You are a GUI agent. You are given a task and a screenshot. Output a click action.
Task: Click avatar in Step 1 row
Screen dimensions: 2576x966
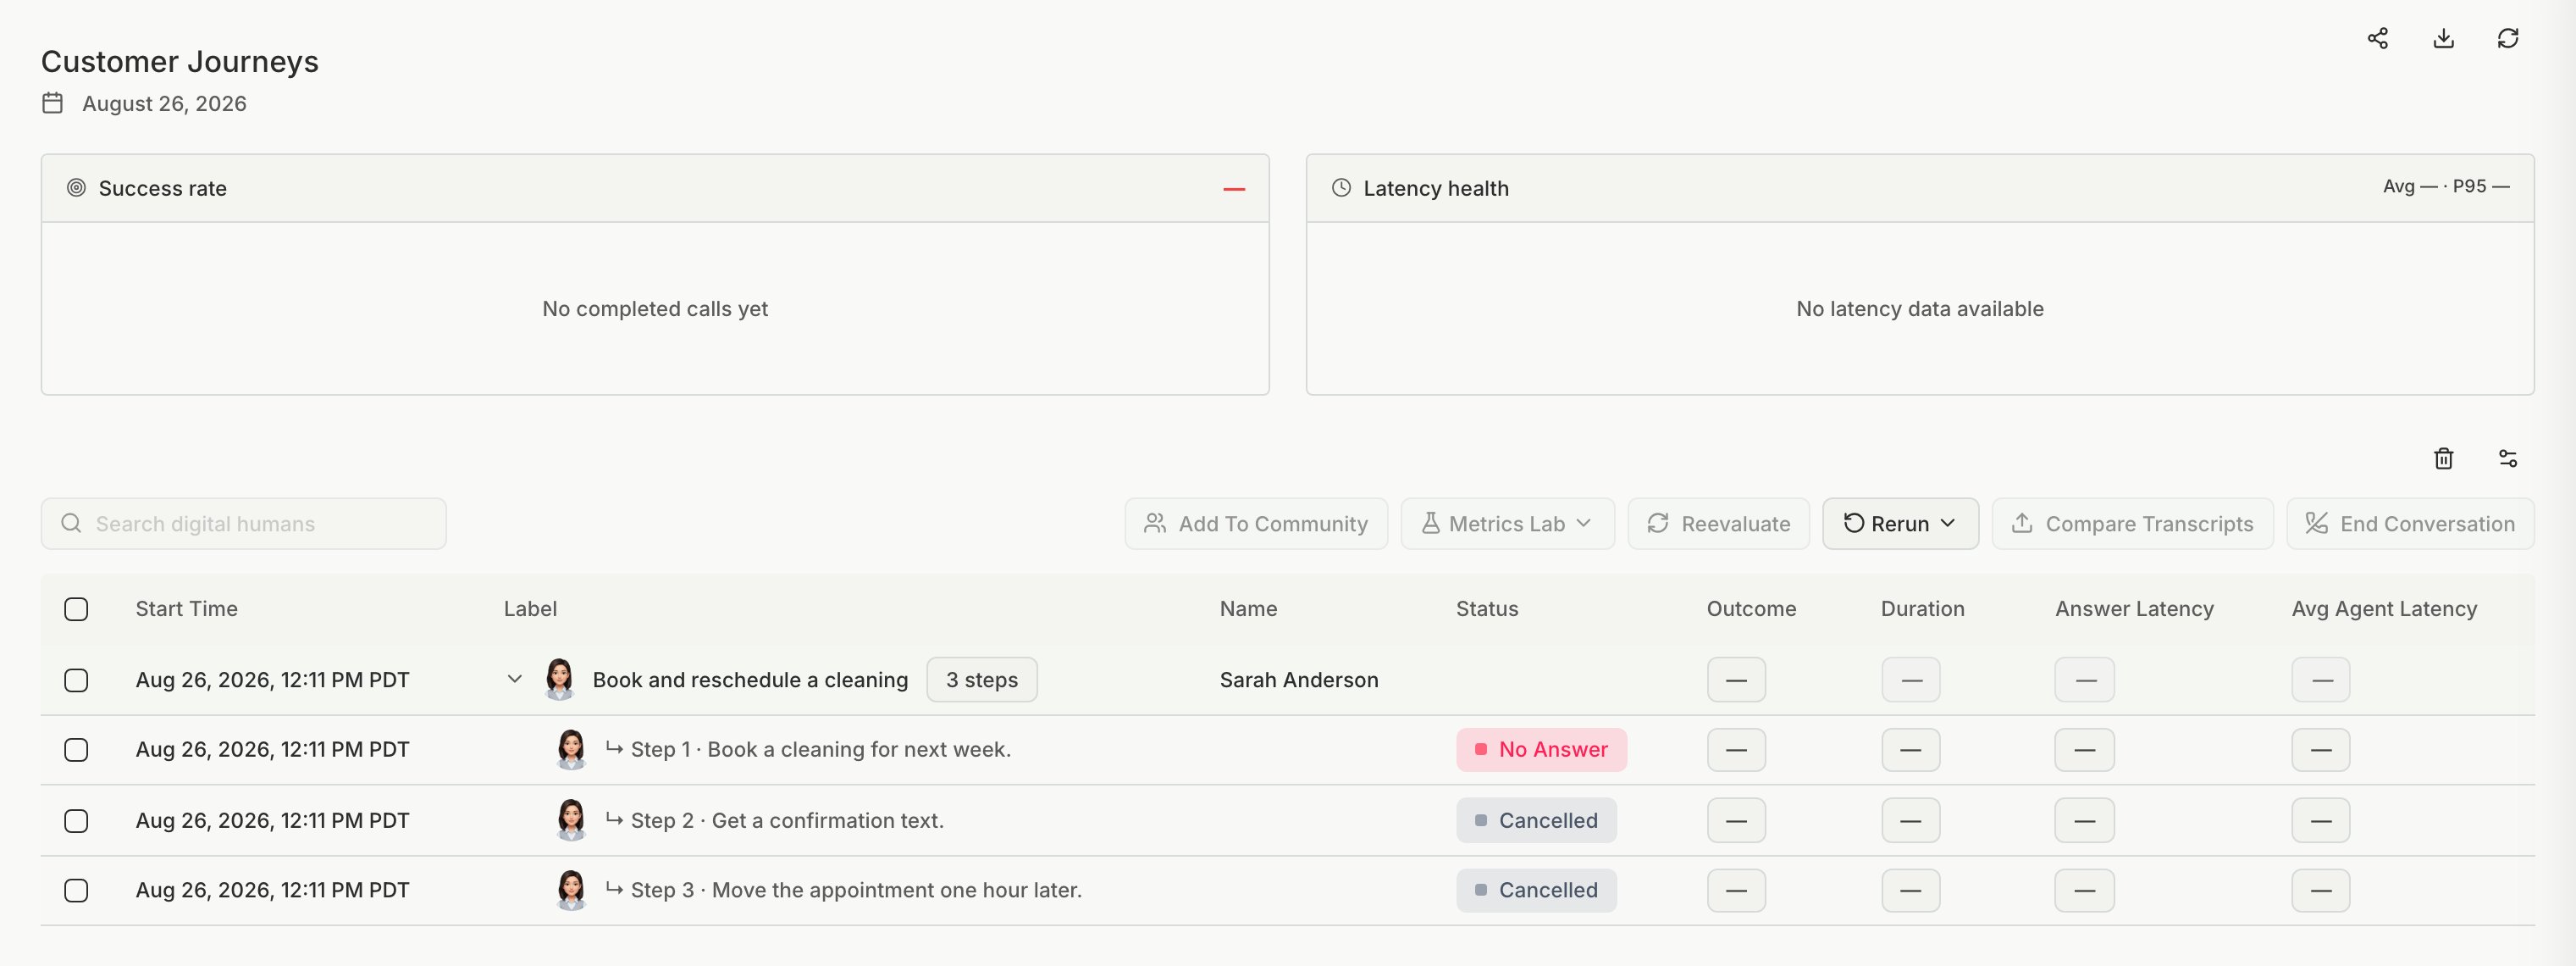coord(571,749)
